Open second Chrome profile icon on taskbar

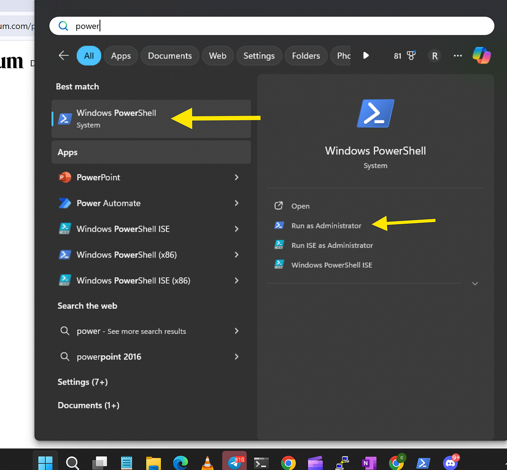tap(397, 463)
